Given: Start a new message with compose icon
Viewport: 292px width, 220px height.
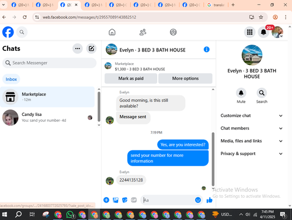Looking at the screenshot, I should pyautogui.click(x=91, y=49).
